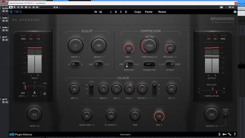This screenshot has width=245, height=138.
Task: Click the redo arrow icon
Action: pos(101,12)
